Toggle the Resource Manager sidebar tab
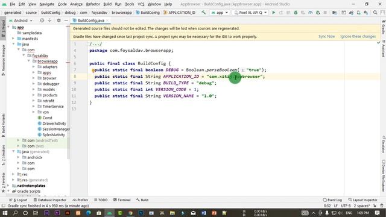The image size is (386, 217). tap(3, 60)
